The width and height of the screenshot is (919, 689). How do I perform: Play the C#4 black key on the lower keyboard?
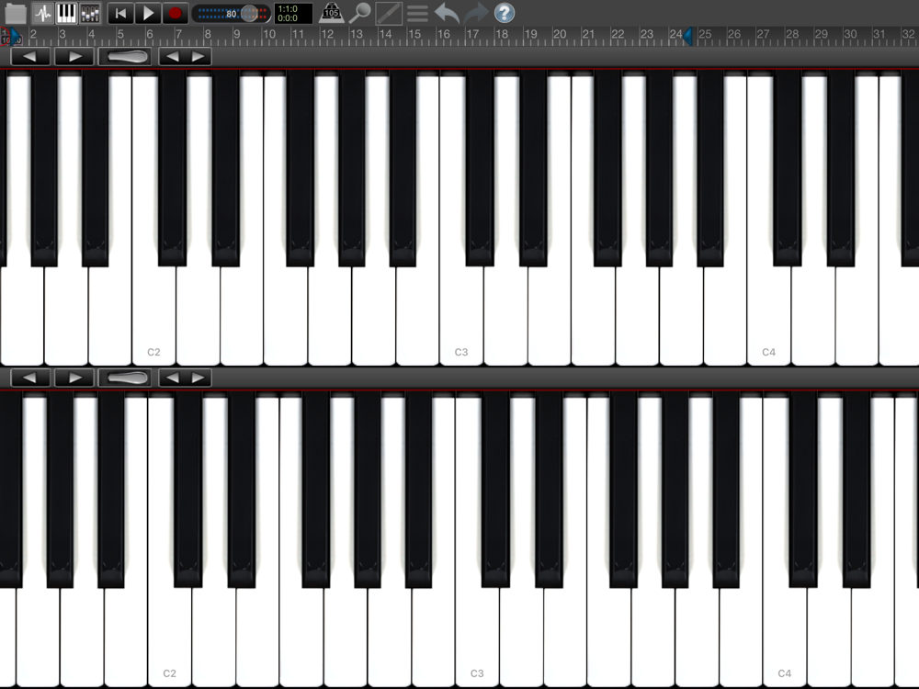tap(803, 490)
